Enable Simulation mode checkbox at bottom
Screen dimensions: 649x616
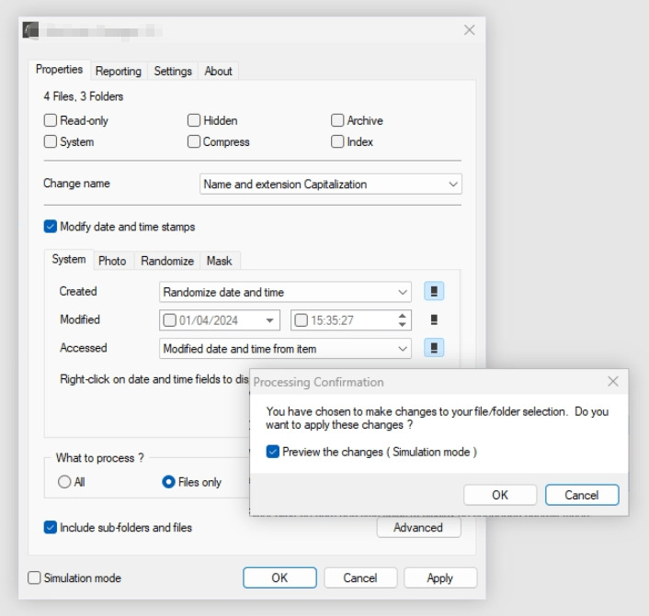tap(35, 578)
